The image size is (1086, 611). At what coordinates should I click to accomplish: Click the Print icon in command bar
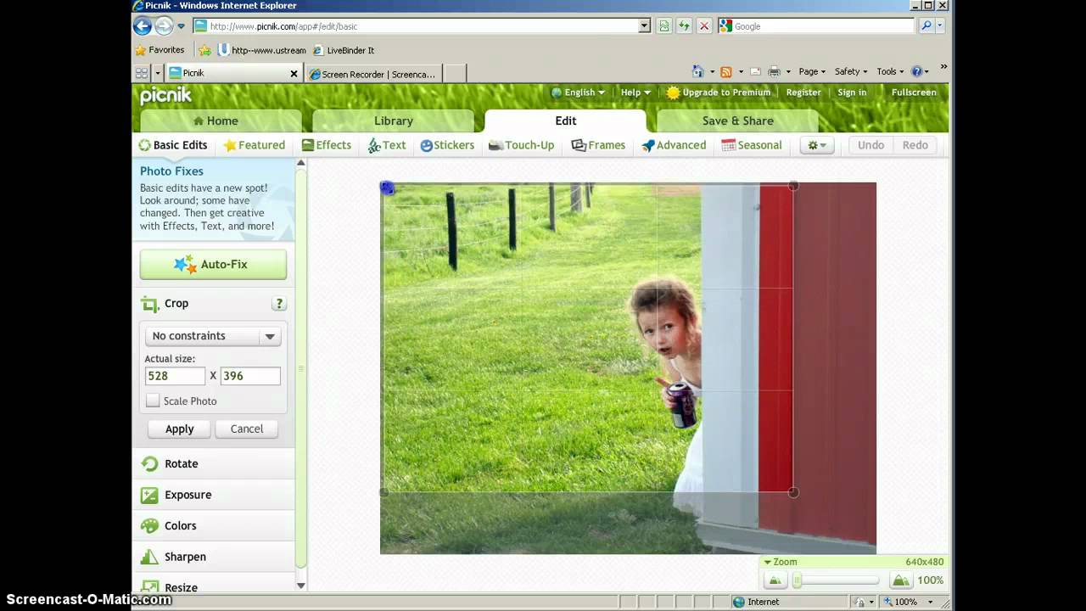(774, 71)
